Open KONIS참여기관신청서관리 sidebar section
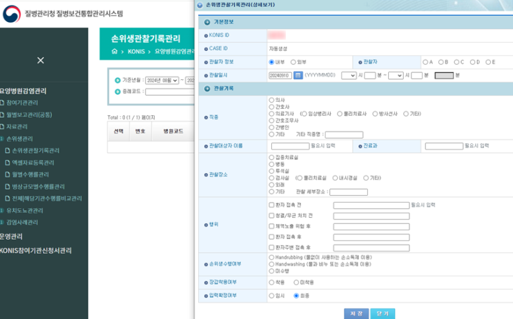 36,250
